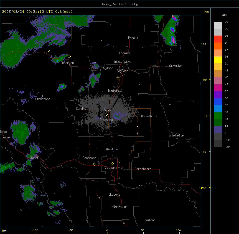Click the Base_Reflectivity title
The image size is (239, 234).
coord(119,4)
